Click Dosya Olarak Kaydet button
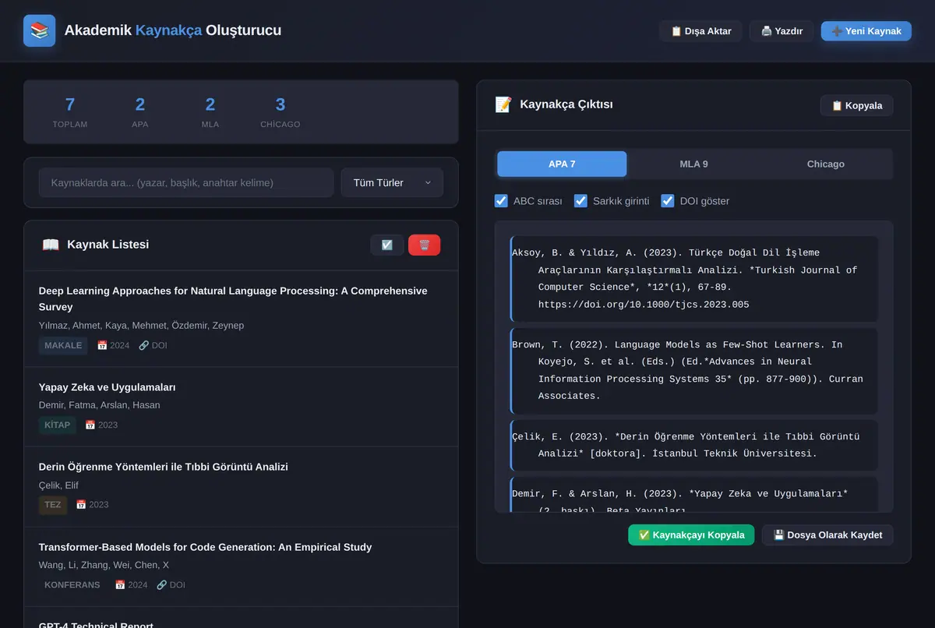This screenshot has height=628, width=935. pyautogui.click(x=827, y=535)
